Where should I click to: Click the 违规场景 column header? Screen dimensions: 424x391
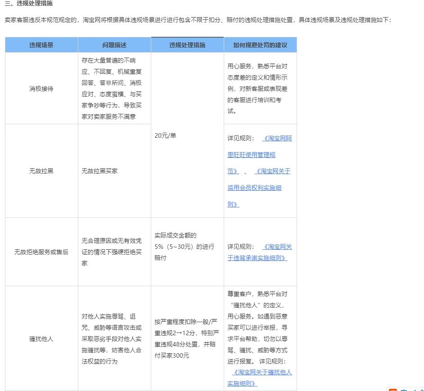(x=41, y=45)
